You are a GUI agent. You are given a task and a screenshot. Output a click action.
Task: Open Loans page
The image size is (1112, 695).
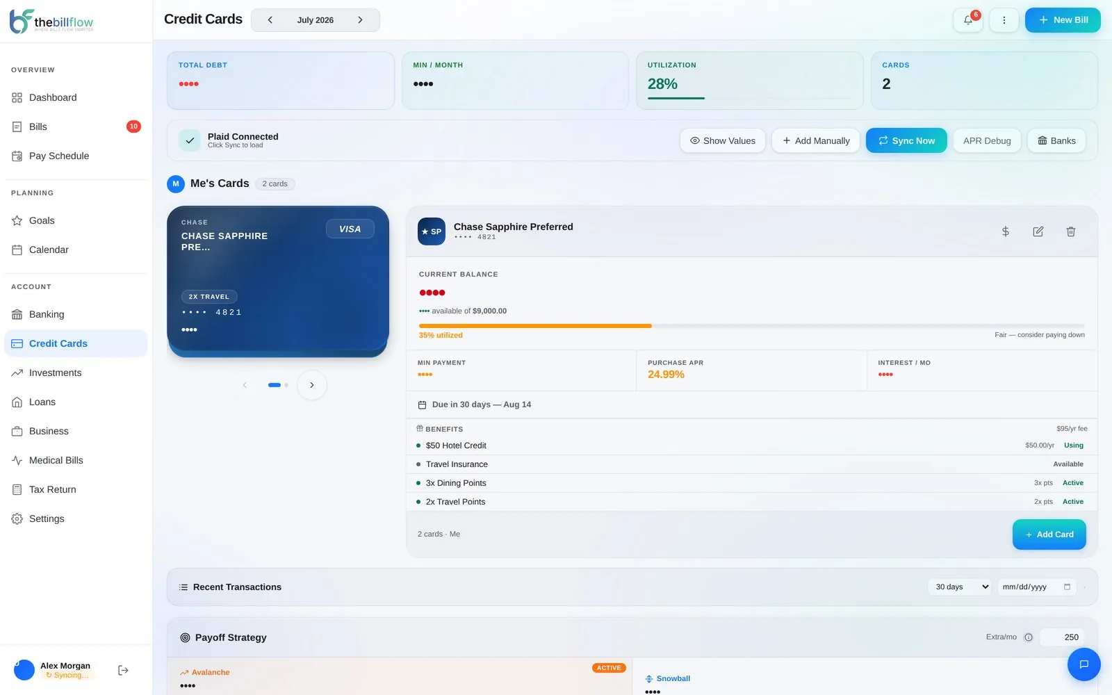pyautogui.click(x=76, y=402)
